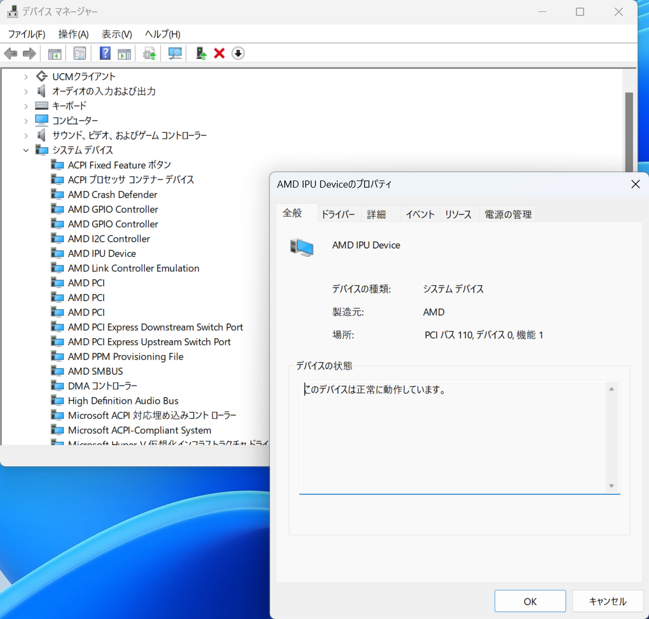Expand the キーボード node
649x619 pixels.
pos(26,106)
